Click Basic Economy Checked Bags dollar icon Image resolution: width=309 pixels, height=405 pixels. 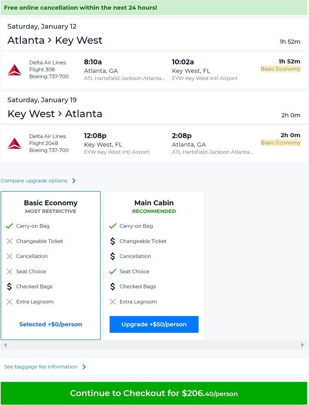click(10, 287)
